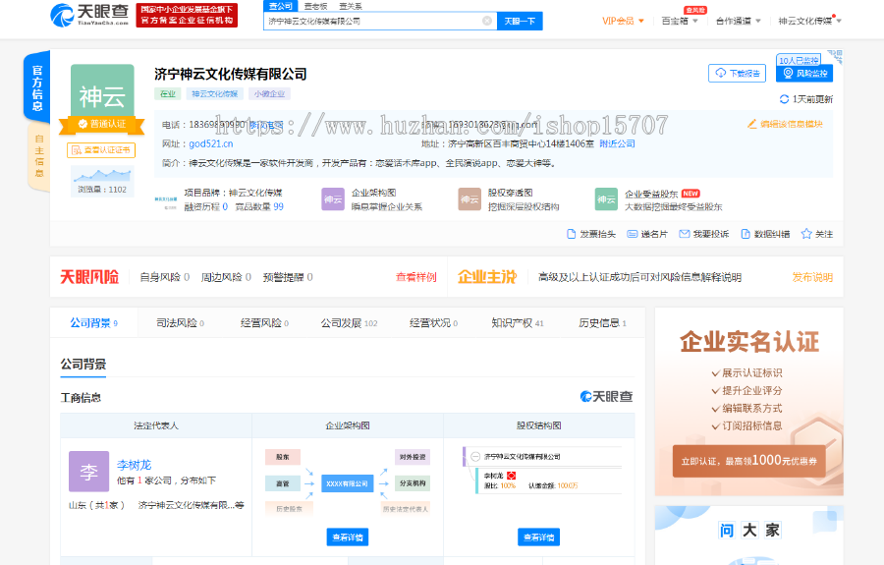Click the 10人已监控 badge

[799, 60]
